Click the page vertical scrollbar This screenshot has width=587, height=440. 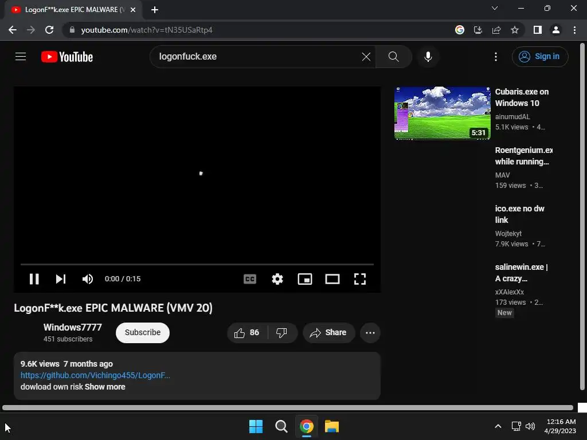[x=582, y=216]
